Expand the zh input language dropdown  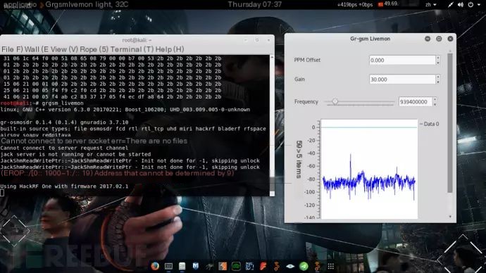(x=431, y=4)
